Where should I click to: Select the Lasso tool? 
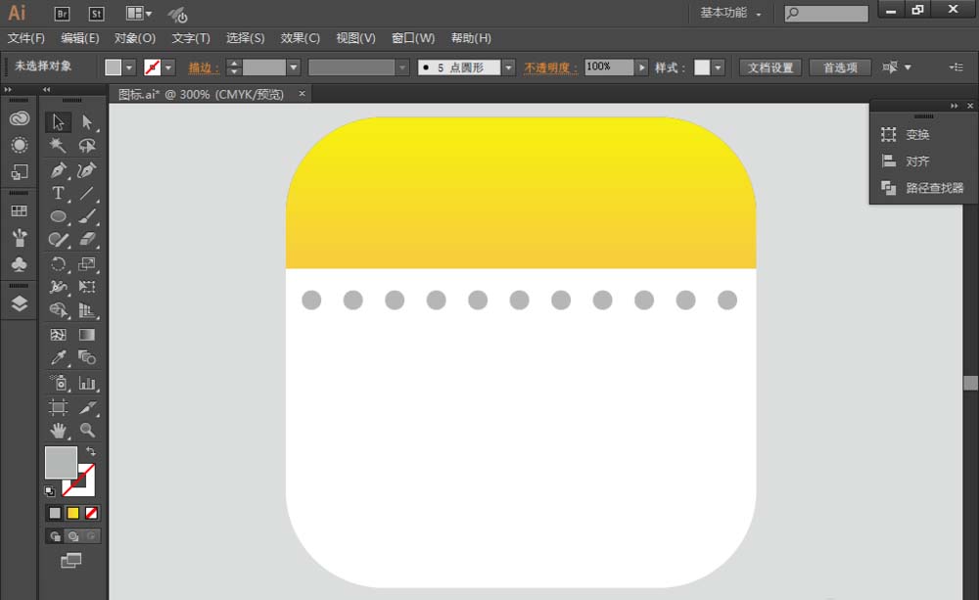[x=87, y=146]
